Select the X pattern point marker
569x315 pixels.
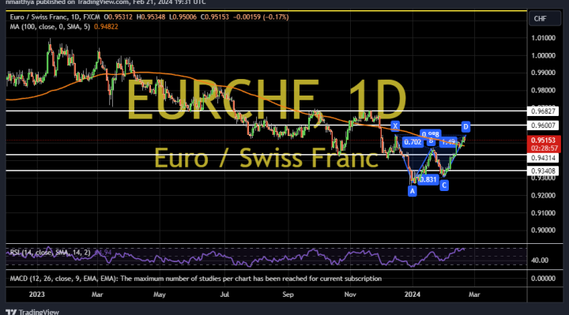(x=395, y=126)
